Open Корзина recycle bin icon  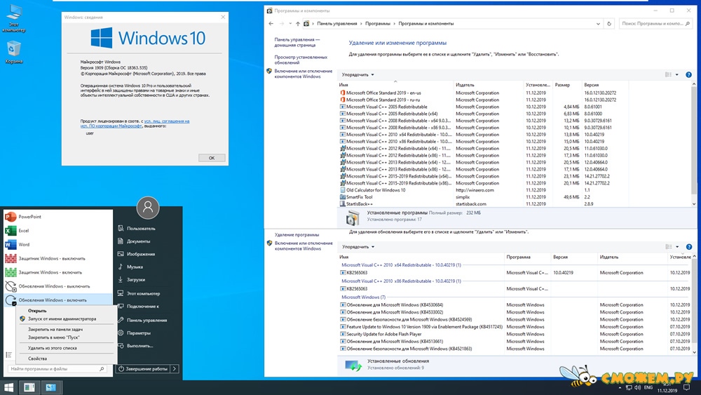pos(14,52)
